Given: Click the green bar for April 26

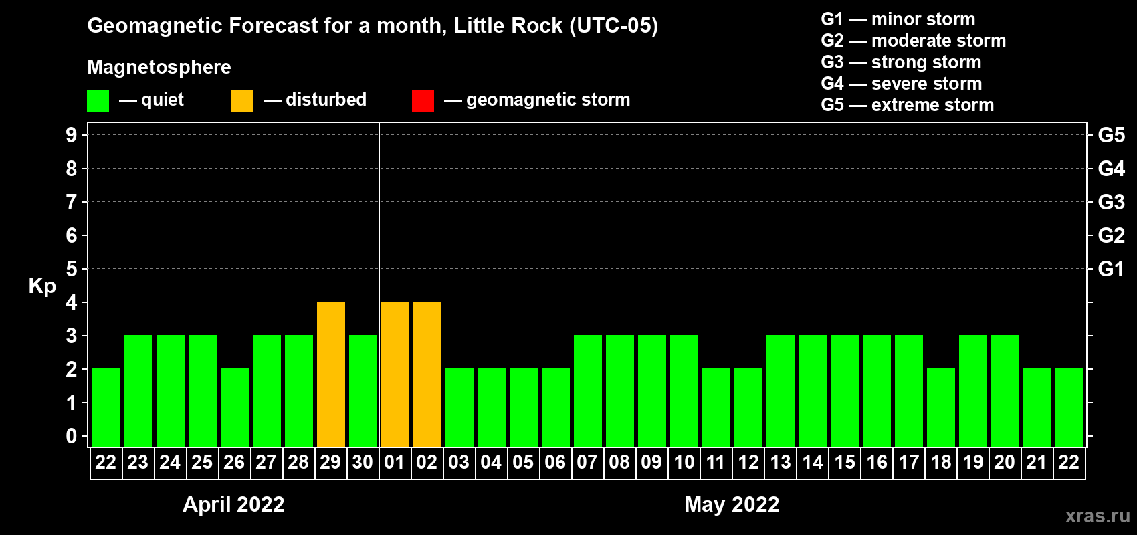Looking at the screenshot, I should (234, 407).
